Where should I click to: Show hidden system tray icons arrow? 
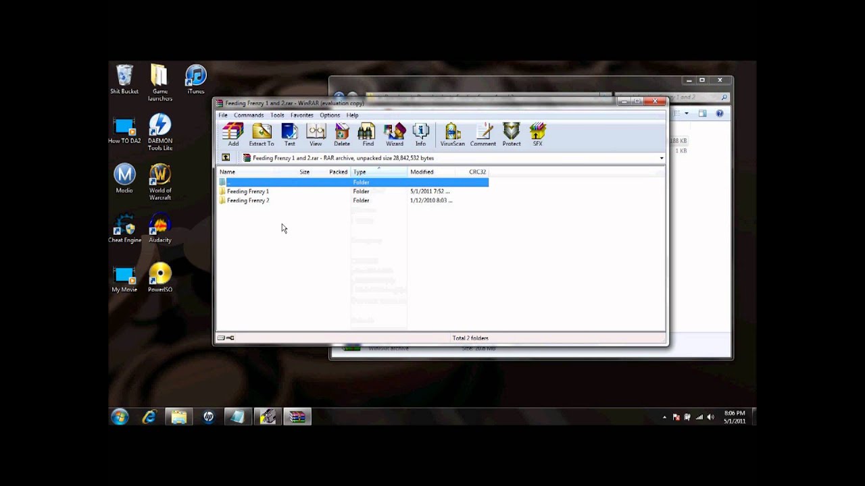point(665,418)
